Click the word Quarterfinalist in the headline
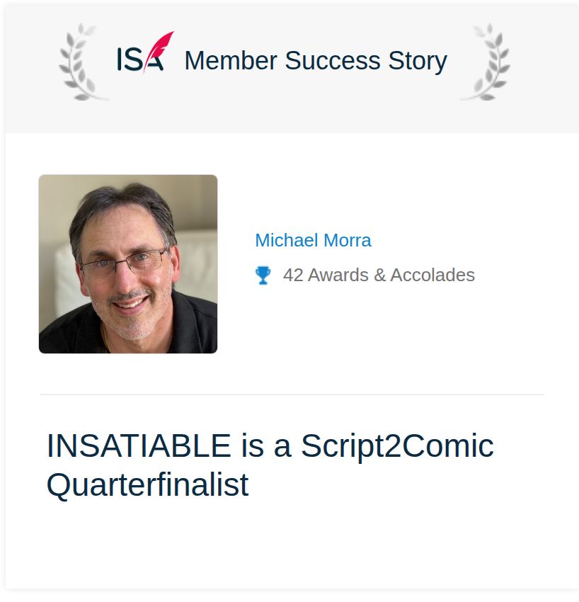The image size is (579, 602). [148, 485]
